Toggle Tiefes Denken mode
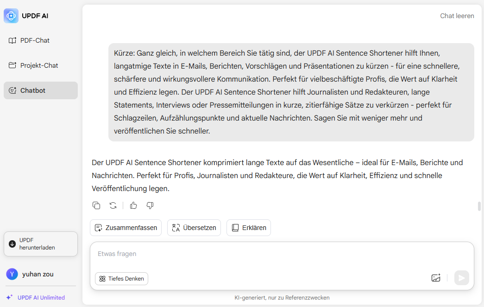The width and height of the screenshot is (484, 307). click(x=122, y=279)
